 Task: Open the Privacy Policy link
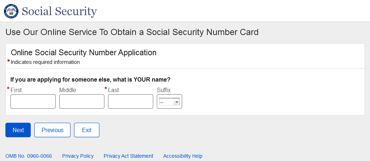point(78,156)
